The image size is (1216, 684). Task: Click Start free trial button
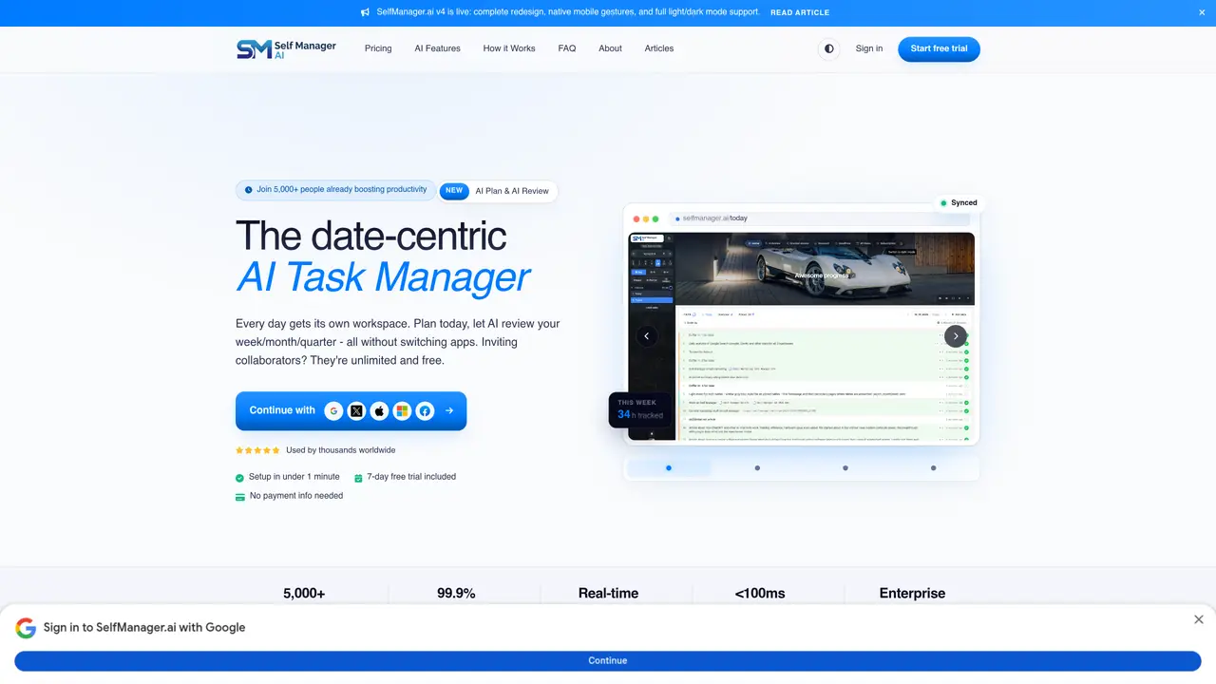pos(939,48)
